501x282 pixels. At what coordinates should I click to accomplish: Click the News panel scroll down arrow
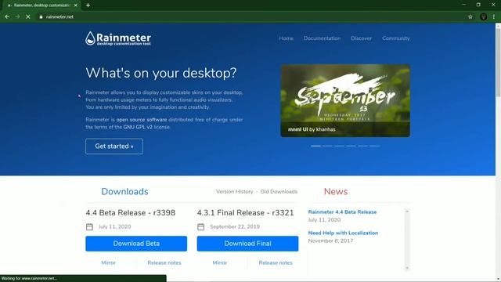pos(407,268)
